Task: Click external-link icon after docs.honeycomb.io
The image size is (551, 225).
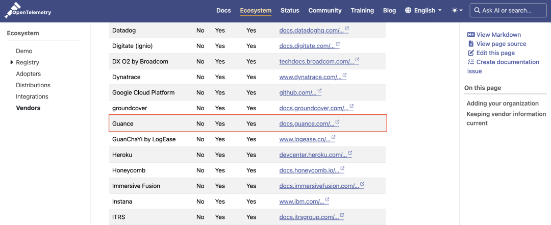Action: (x=342, y=168)
